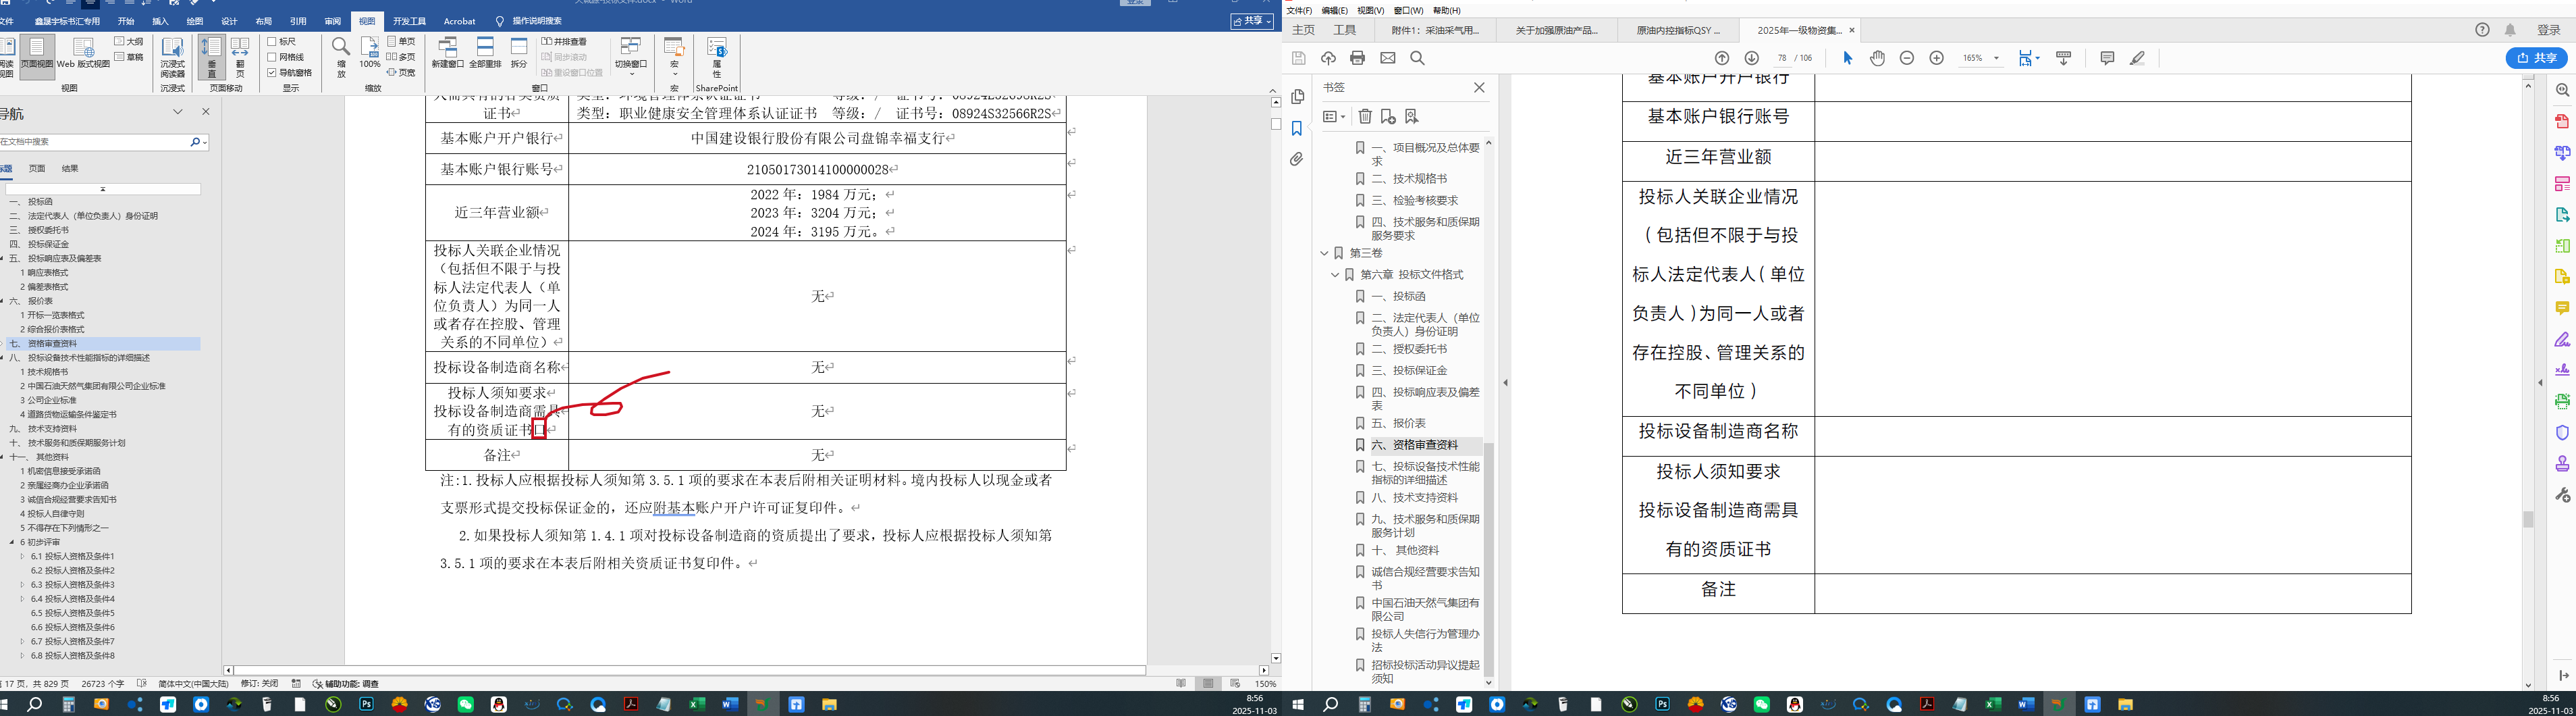Select the arrow selection tool in Acrobat
The image size is (2576, 716).
pos(1848,58)
